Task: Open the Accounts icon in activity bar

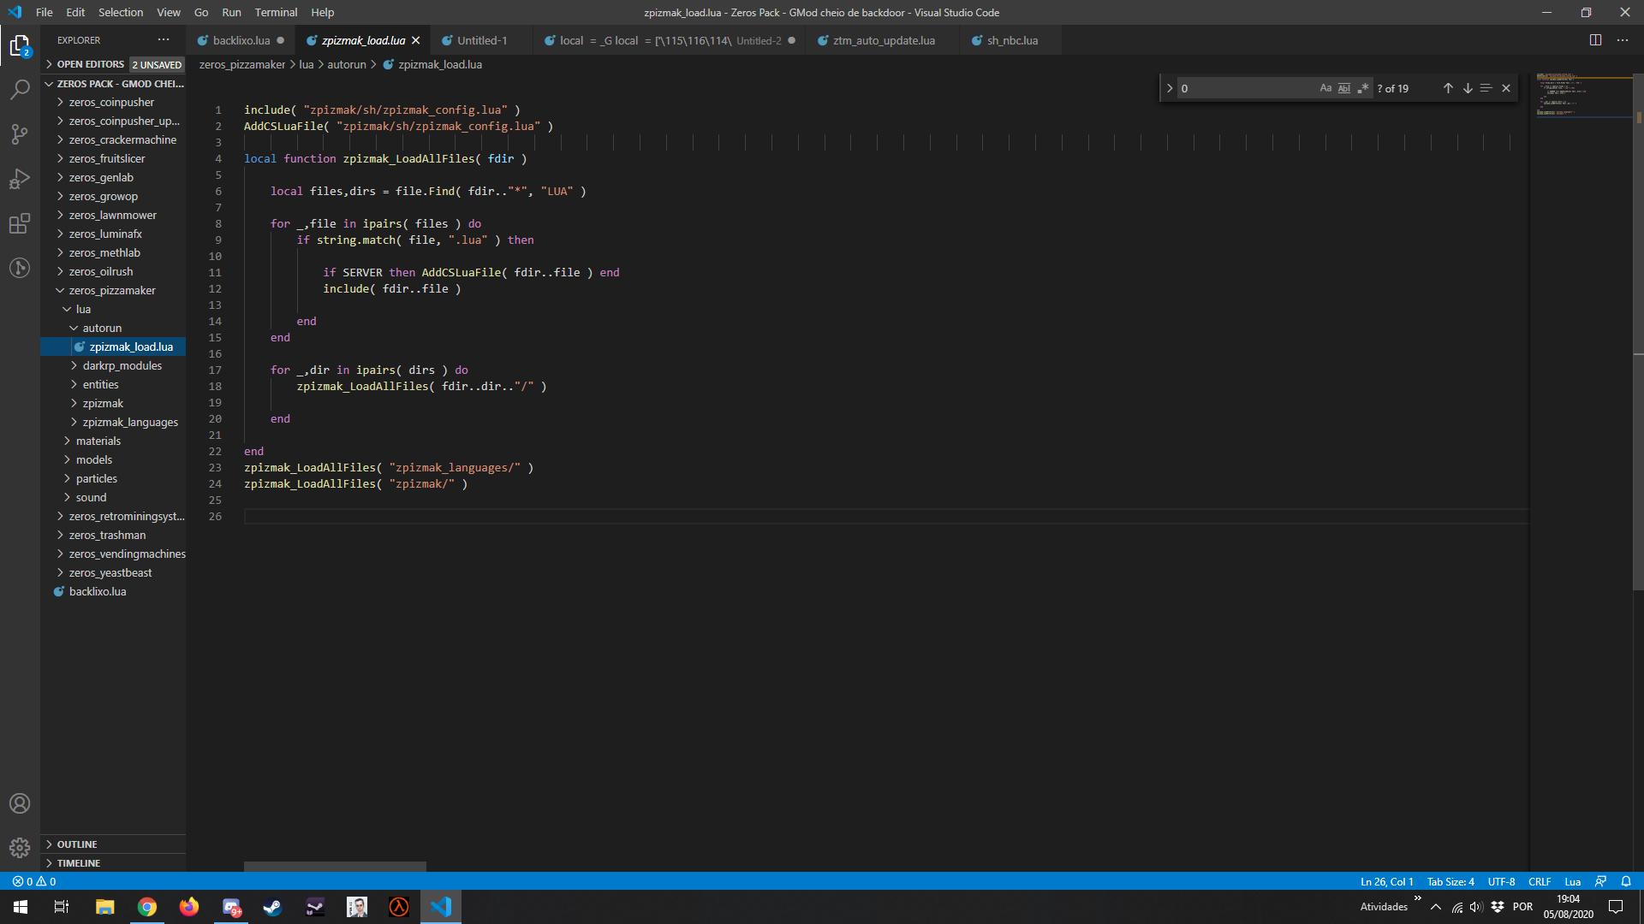Action: click(20, 803)
